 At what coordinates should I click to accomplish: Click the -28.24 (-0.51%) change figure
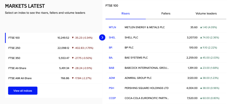(x=82, y=68)
